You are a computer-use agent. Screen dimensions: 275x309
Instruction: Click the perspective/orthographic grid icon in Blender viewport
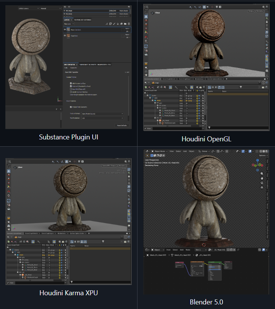click(262, 188)
